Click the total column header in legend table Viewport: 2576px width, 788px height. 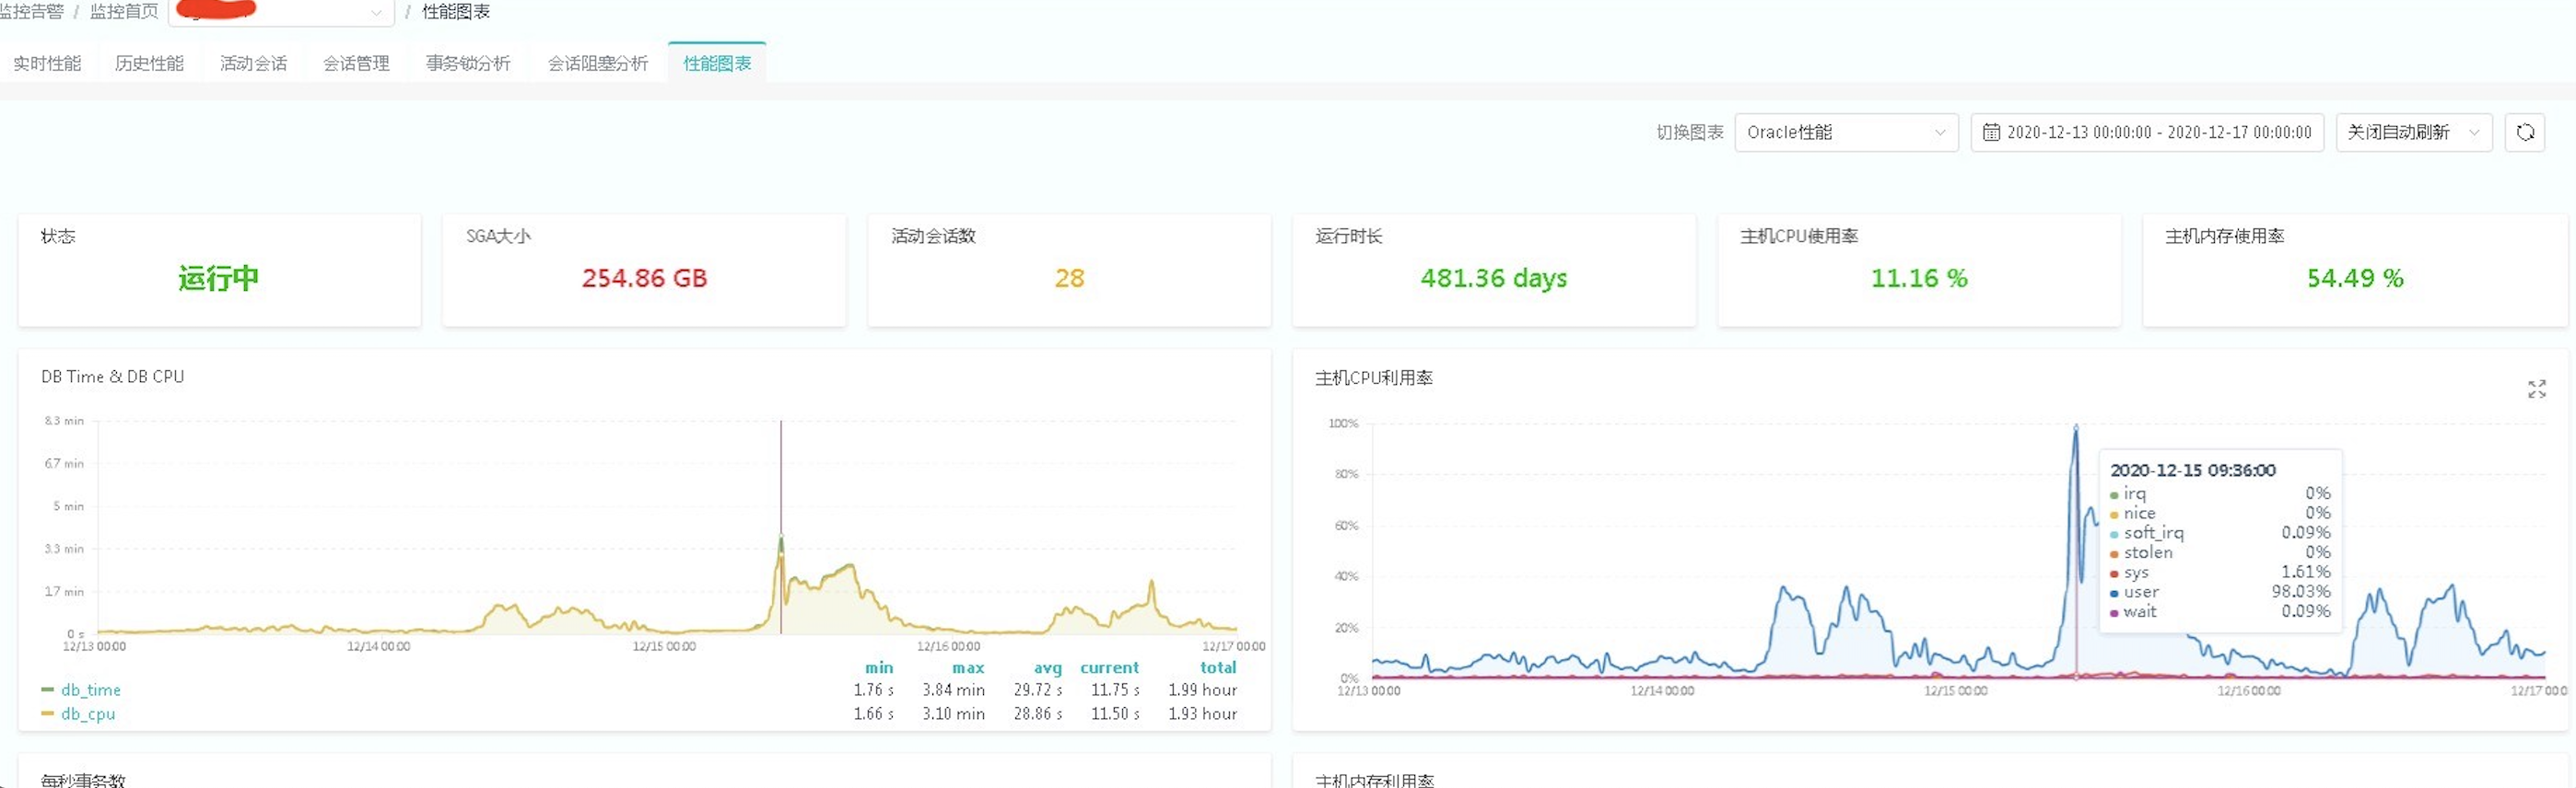(x=1218, y=667)
